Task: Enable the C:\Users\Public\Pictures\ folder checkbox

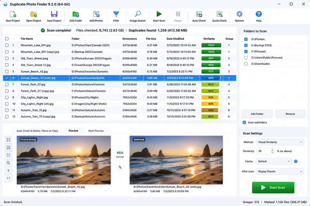Action: click(246, 58)
